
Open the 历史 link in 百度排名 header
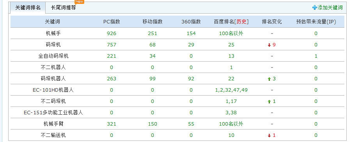point(241,22)
